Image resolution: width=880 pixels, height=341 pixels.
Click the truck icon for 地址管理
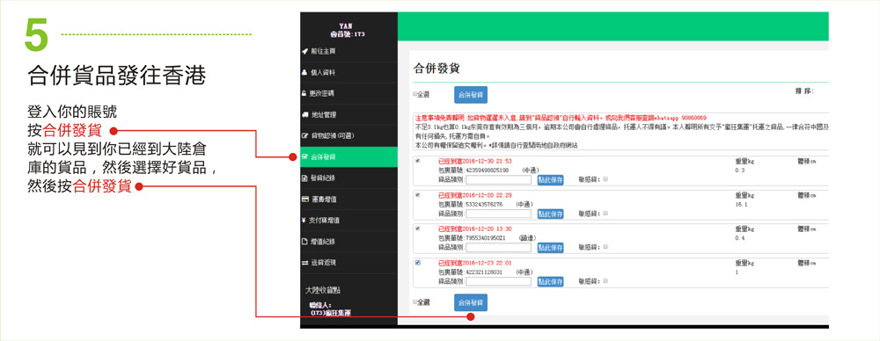point(304,114)
